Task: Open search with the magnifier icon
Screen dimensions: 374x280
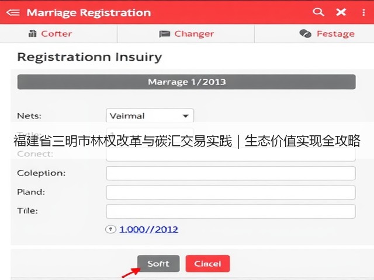Action: [x=318, y=12]
